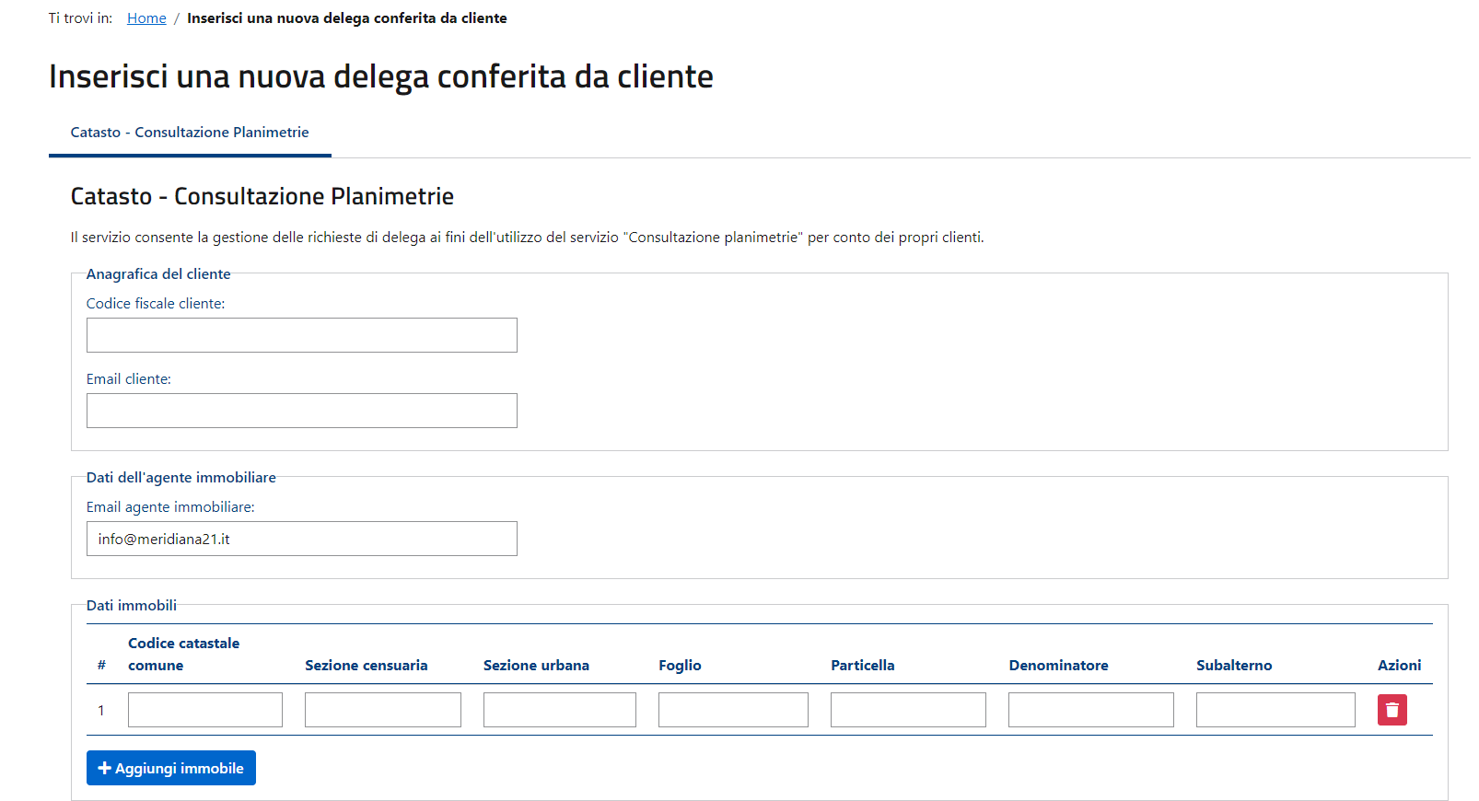1479x801 pixels.
Task: Select the Catasto - Consultazione Planimetrie tab
Action: (x=190, y=133)
